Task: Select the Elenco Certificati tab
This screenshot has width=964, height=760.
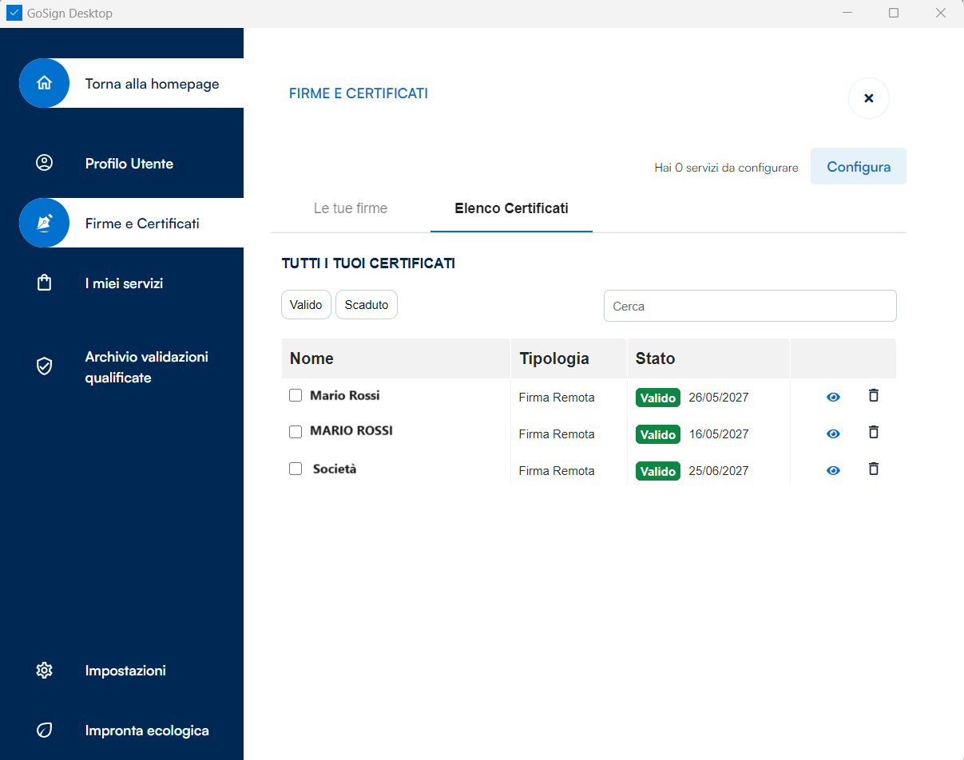Action: click(x=511, y=208)
